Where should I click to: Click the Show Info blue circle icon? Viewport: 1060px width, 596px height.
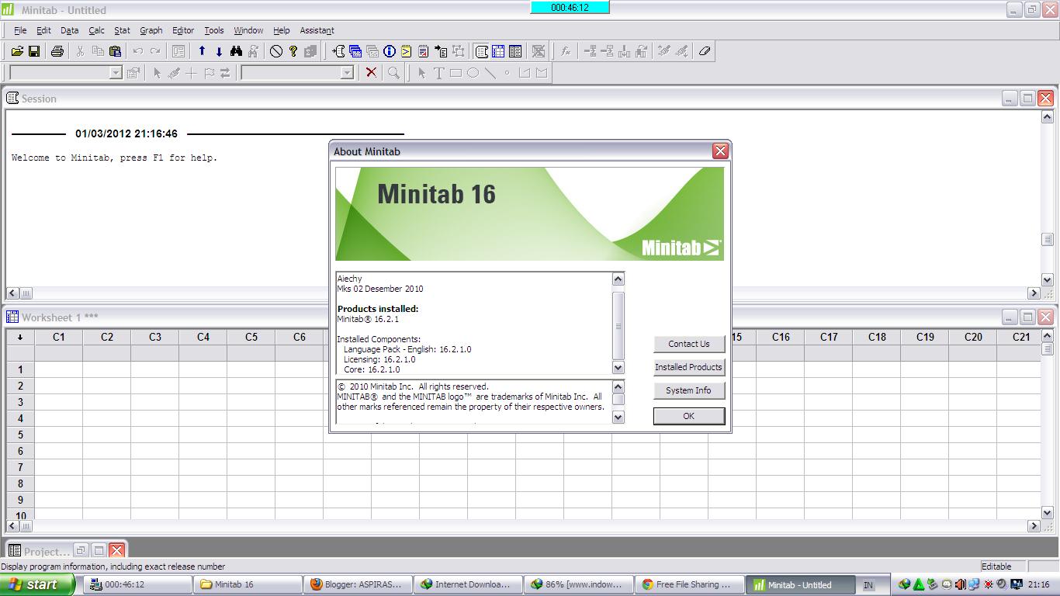click(390, 51)
